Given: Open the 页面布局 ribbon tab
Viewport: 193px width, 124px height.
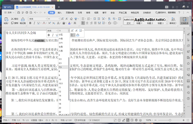Looking at the screenshot, I should click(70, 13).
